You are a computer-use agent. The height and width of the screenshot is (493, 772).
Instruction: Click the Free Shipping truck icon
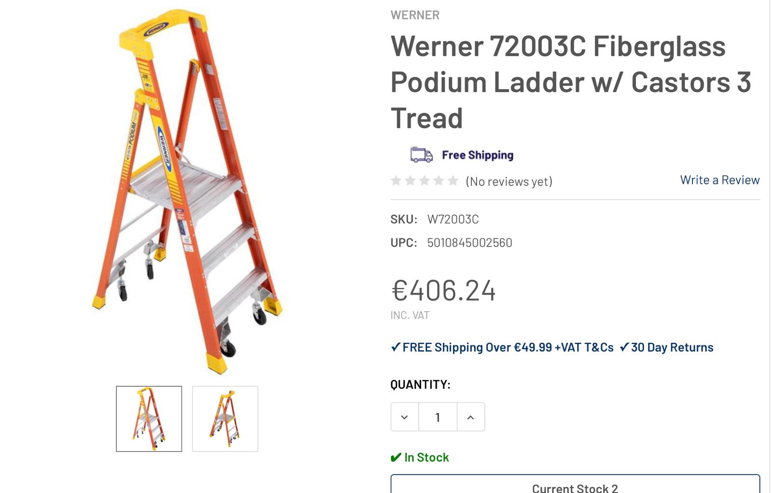[421, 155]
